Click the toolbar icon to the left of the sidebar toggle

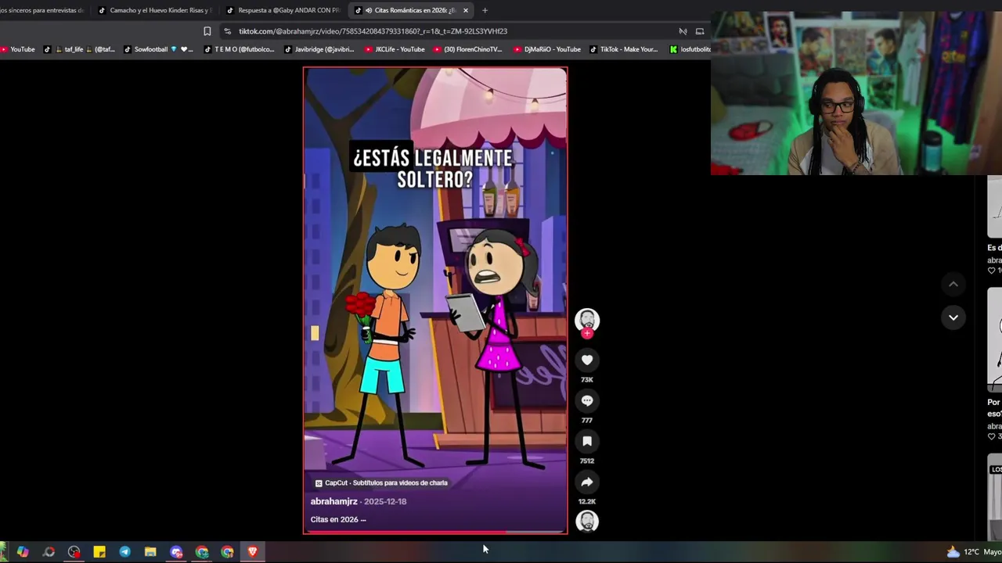tap(683, 31)
